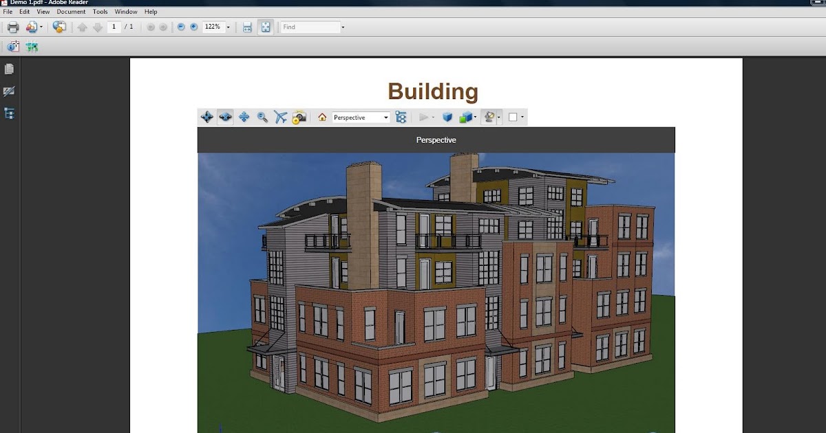Open the Collaborate icon with people
Screen dimensions: 826x433
pyautogui.click(x=32, y=27)
